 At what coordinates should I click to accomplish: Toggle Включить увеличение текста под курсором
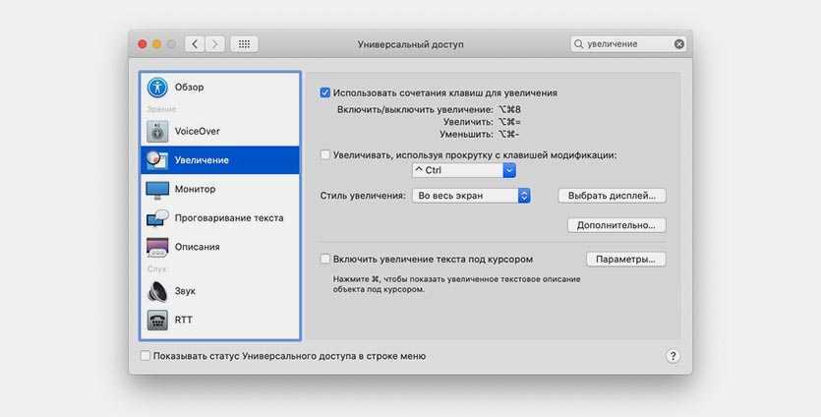(x=325, y=260)
